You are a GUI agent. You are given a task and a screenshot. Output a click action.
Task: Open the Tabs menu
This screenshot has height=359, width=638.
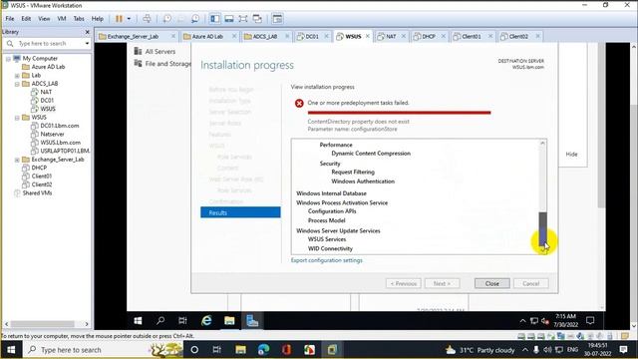click(79, 19)
